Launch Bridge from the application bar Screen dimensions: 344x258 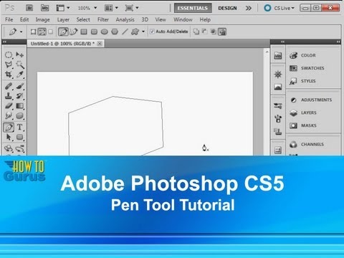tap(29, 8)
